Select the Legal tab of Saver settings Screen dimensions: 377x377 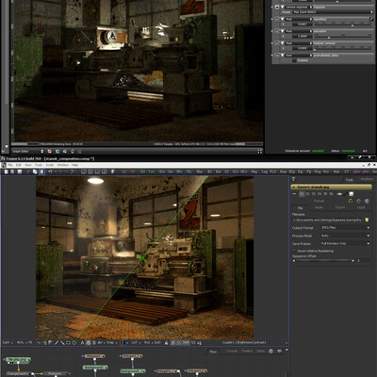361,207
